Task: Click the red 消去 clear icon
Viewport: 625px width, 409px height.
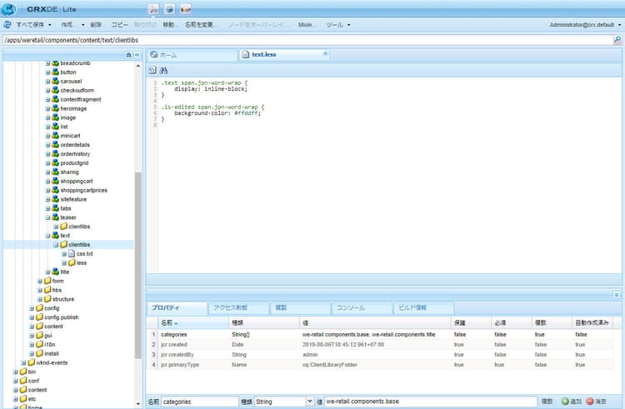Action: pos(590,402)
